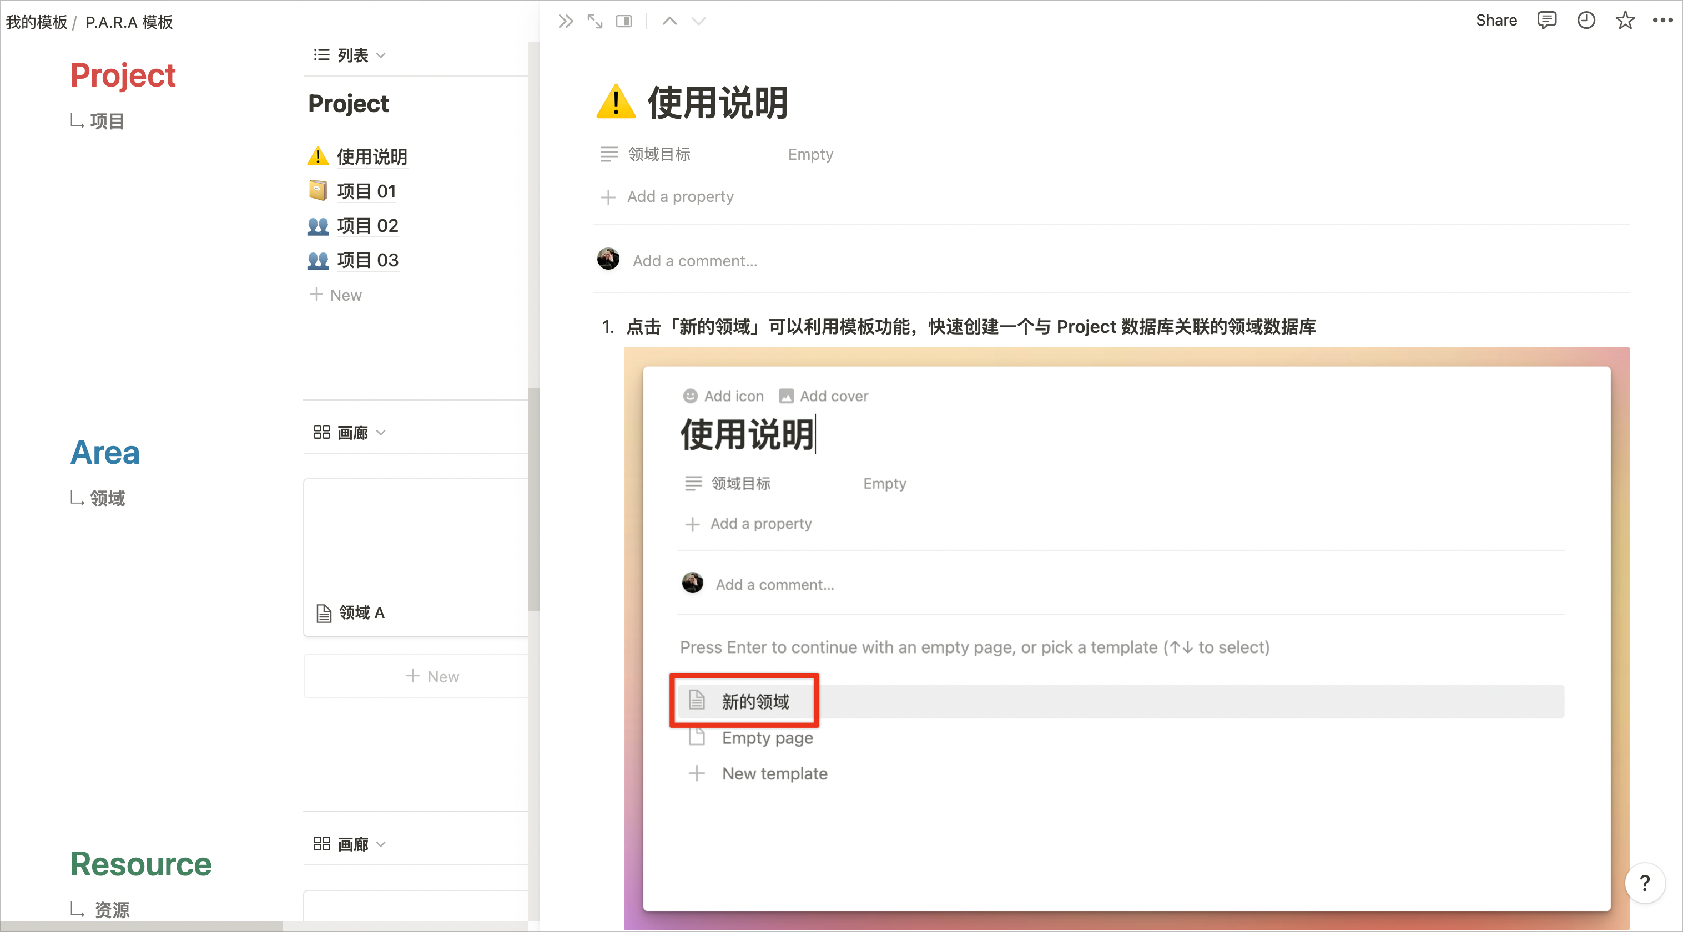Click the vertical scrollbar of the left page

click(534, 500)
